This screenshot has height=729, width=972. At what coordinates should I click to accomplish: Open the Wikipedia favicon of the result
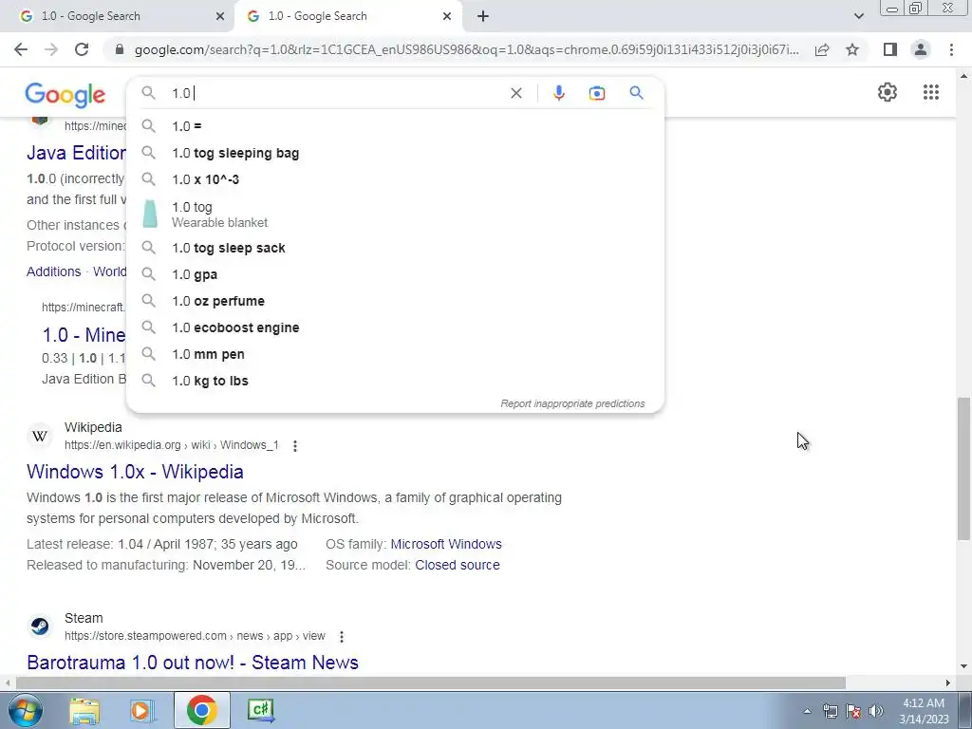point(40,436)
